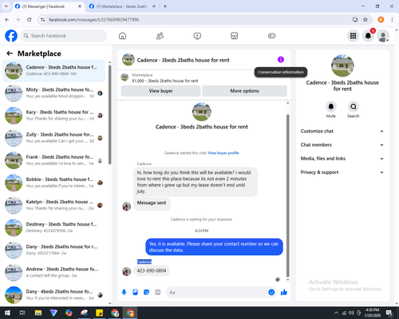Open the emoji picker in message box
The width and height of the screenshot is (399, 319).
271,292
